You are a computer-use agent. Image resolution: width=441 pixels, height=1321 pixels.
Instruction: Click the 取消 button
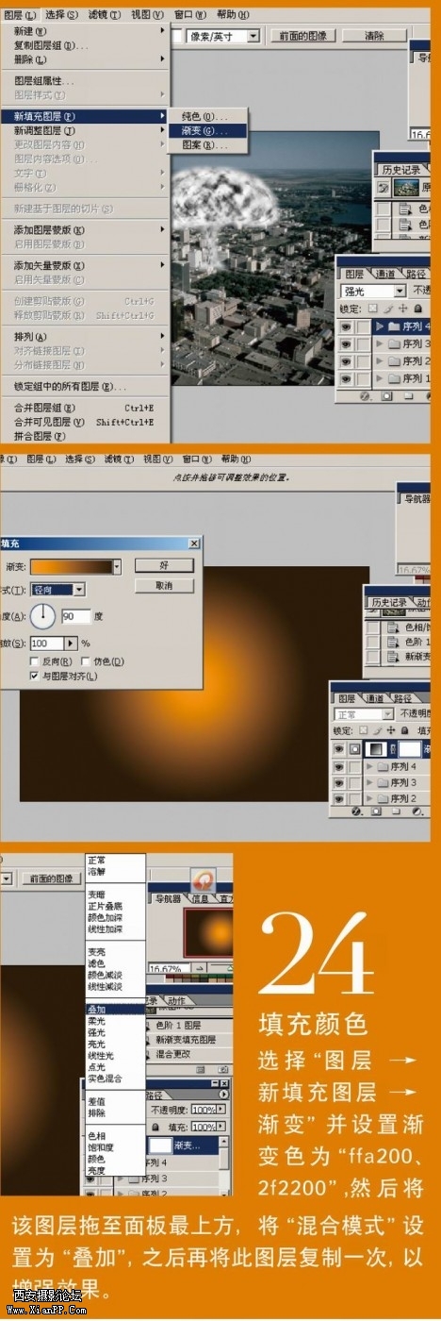[x=164, y=586]
